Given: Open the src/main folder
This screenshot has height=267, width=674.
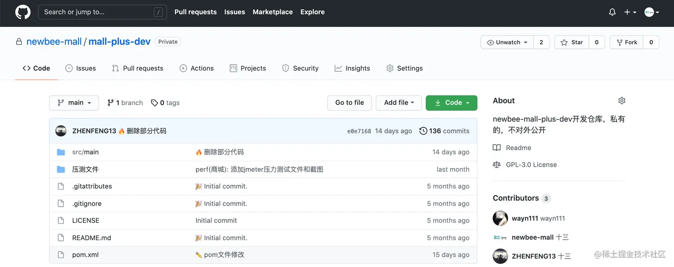Looking at the screenshot, I should coord(86,152).
